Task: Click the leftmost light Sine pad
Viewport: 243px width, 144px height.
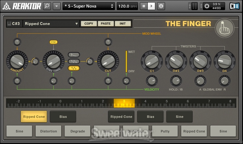Action: coord(19,131)
